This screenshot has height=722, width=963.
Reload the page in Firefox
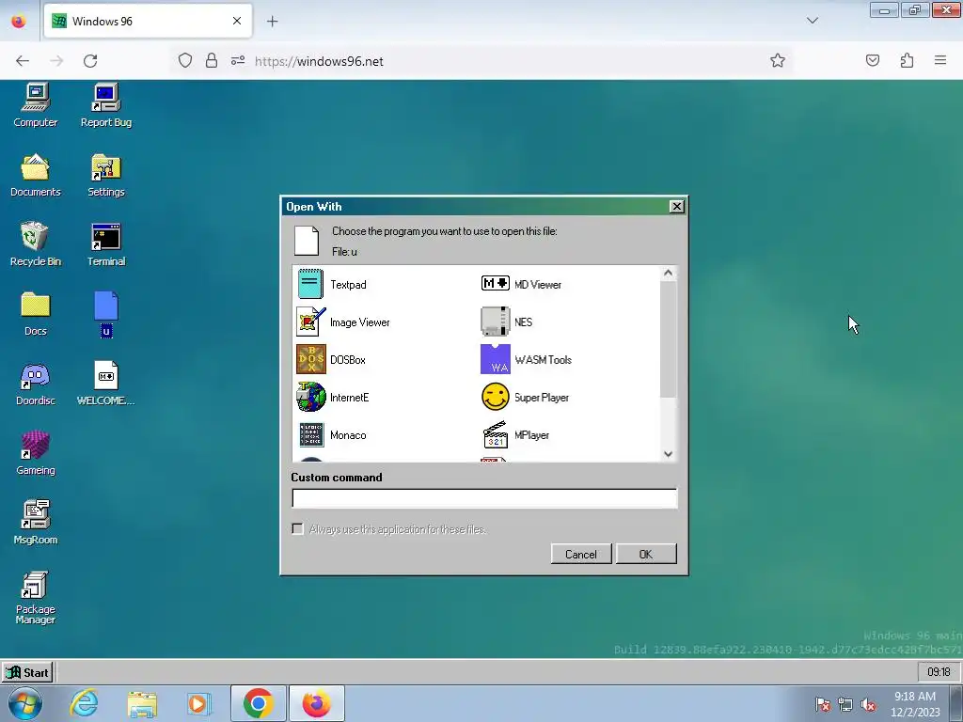[x=90, y=61]
